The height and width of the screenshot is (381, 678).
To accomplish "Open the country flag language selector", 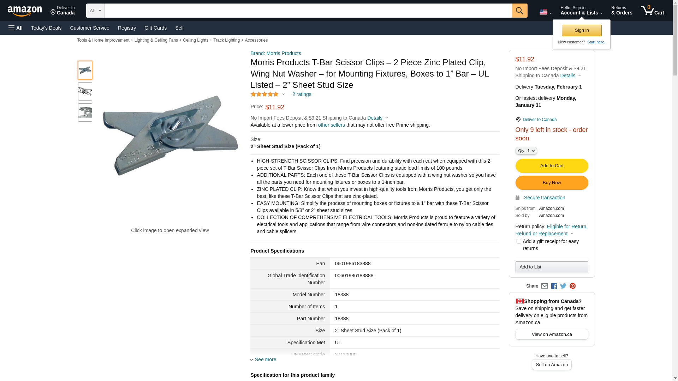I will point(545,12).
